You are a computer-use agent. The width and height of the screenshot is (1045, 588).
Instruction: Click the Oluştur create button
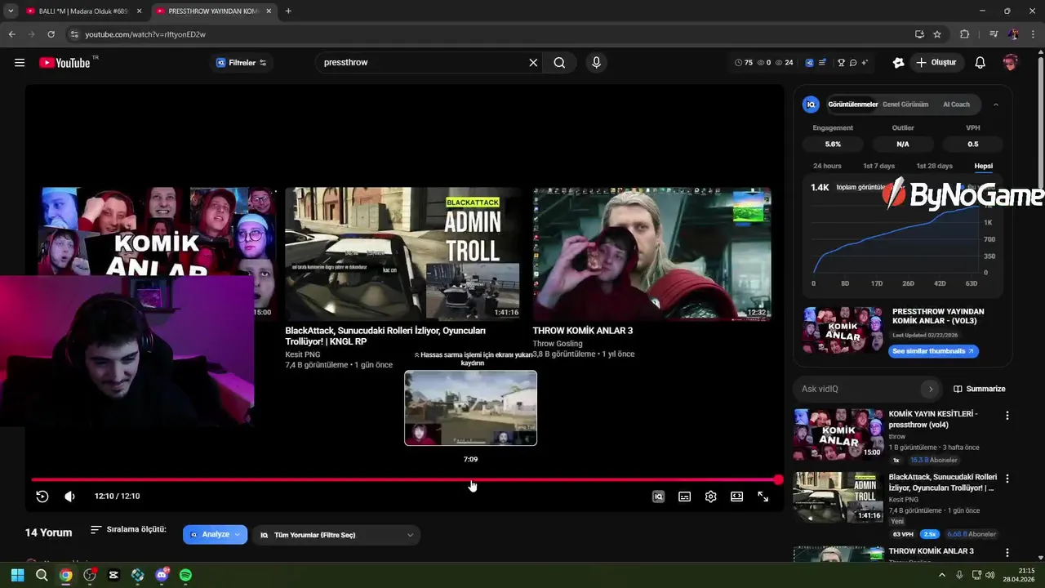[x=936, y=63]
